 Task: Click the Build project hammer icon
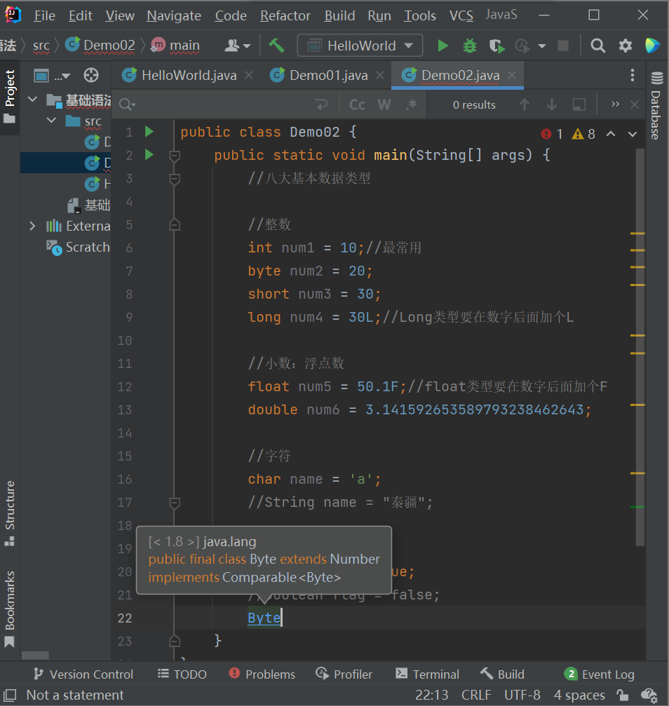(x=276, y=46)
